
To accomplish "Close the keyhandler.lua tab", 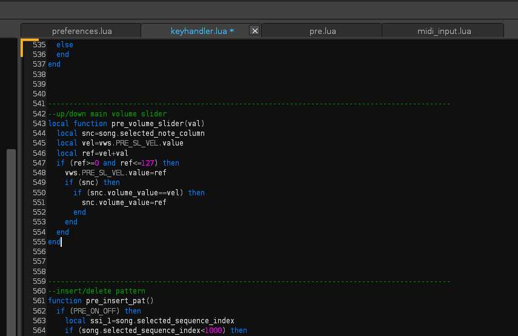I will click(x=254, y=31).
